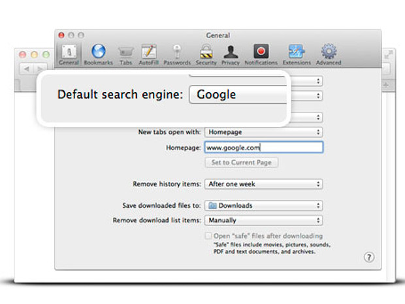The width and height of the screenshot is (405, 304).
Task: Open the New tabs open with dropdown
Action: click(x=263, y=132)
